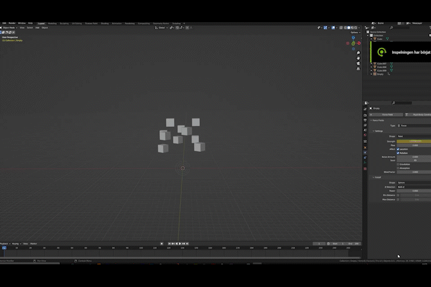Switch to the Animation workspace tab
This screenshot has height=287, width=431.
(117, 24)
